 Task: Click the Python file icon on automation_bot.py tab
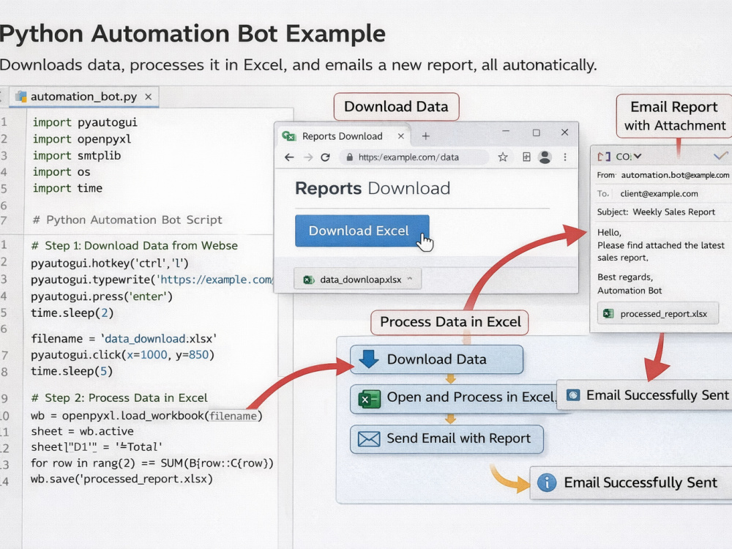coord(21,97)
